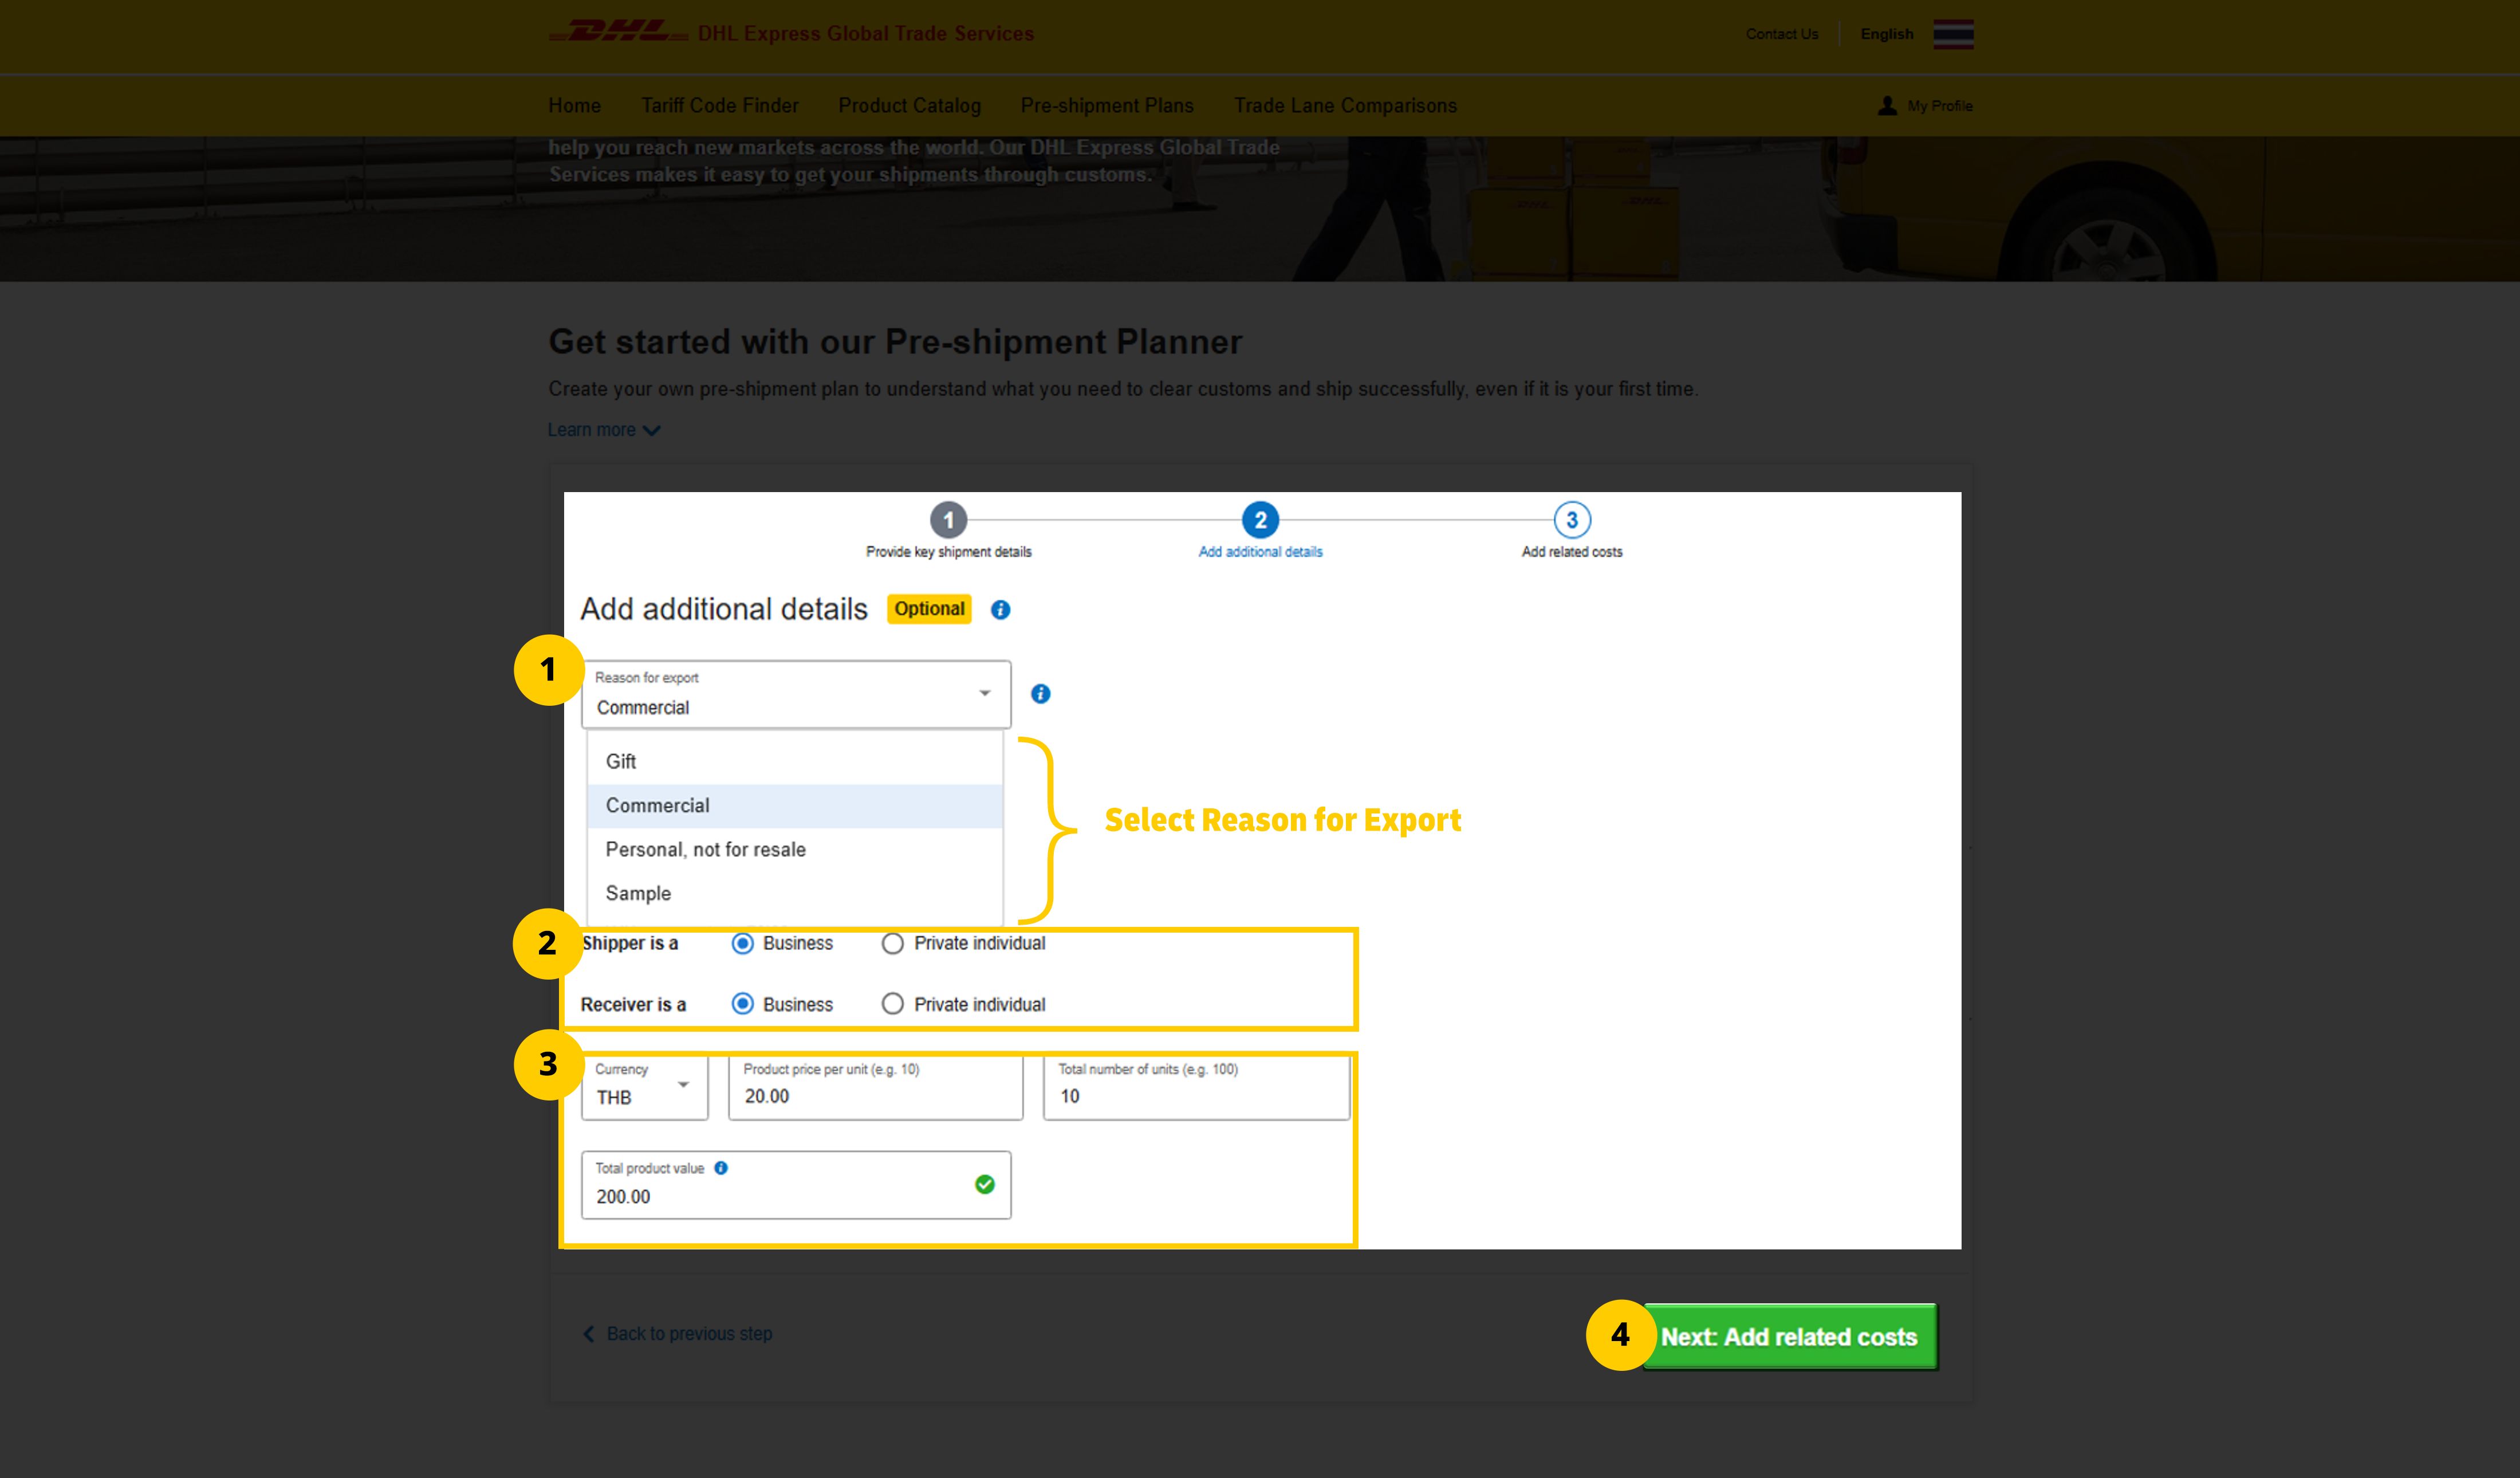The width and height of the screenshot is (2520, 1478).
Task: Select Business for Receiver
Action: 742,1004
